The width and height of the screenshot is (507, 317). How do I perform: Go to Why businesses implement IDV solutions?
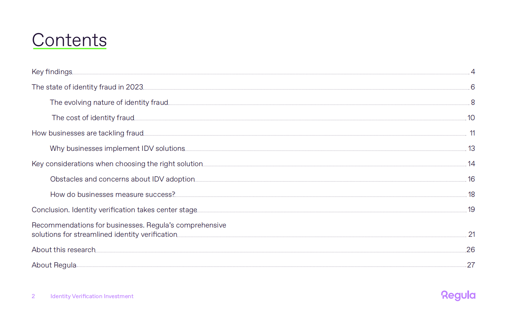click(x=117, y=149)
